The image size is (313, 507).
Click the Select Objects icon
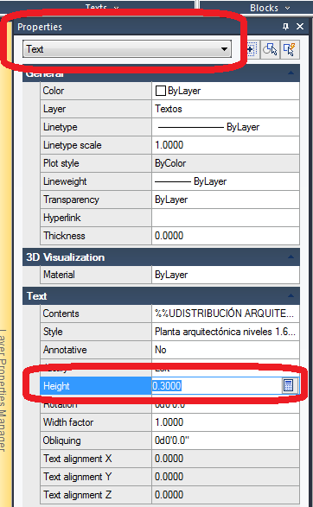[x=270, y=49]
